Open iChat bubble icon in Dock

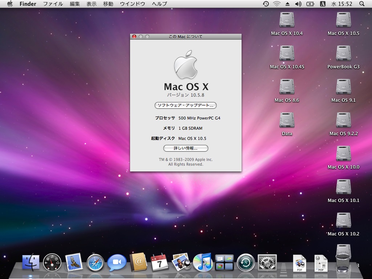click(x=117, y=263)
